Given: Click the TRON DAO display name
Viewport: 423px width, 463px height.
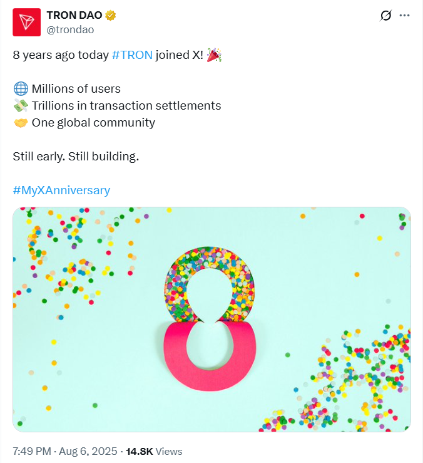Looking at the screenshot, I should (x=74, y=15).
